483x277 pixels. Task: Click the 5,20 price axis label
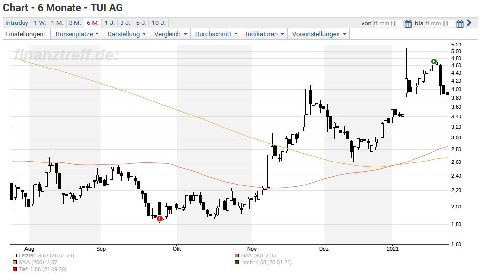456,45
